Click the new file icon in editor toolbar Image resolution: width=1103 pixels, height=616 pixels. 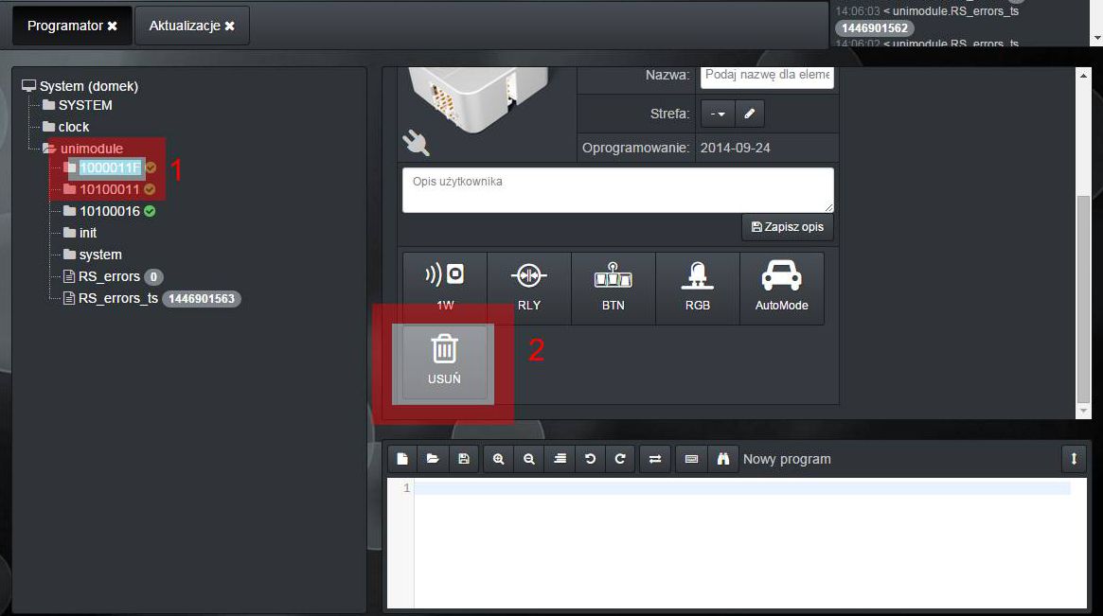[x=402, y=459]
